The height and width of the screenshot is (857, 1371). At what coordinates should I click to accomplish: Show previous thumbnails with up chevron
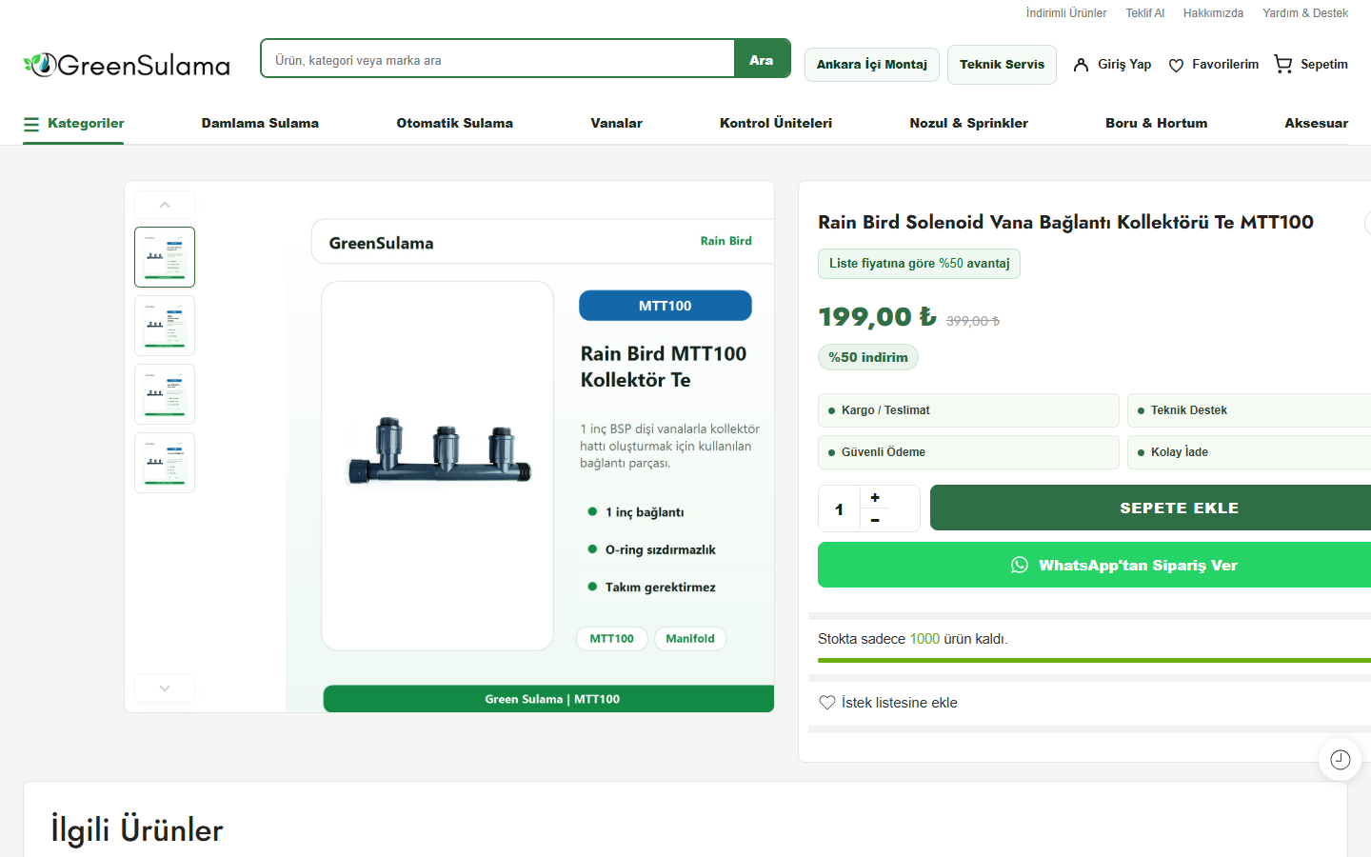coord(165,205)
